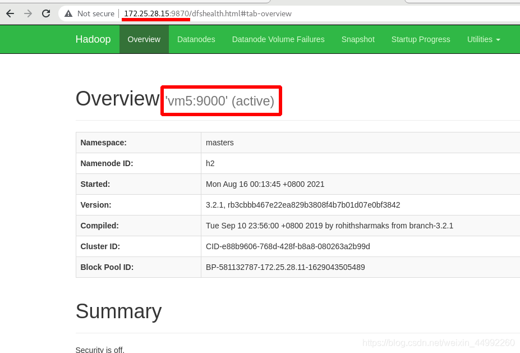Click the Cluster ID CID value

[288, 246]
